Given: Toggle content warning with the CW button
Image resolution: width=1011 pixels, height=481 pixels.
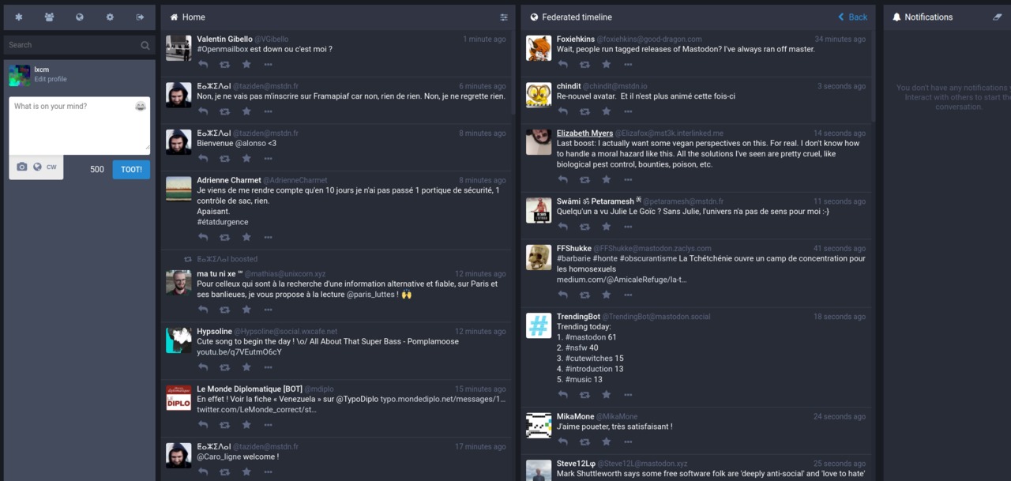Looking at the screenshot, I should pyautogui.click(x=51, y=167).
